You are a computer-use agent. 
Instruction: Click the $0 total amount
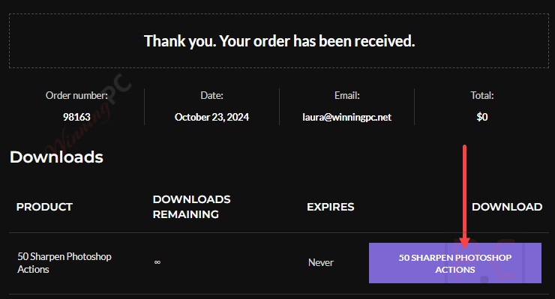[x=482, y=117]
